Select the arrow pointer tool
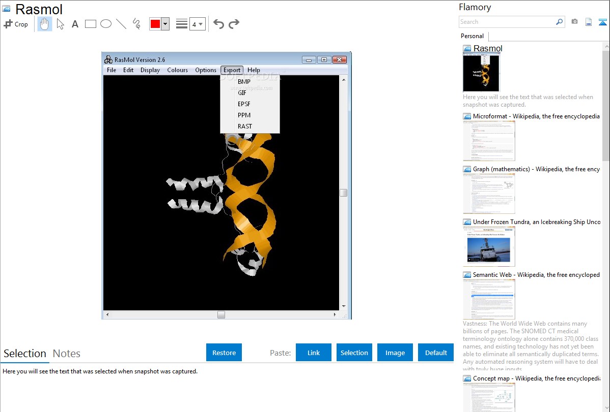 60,24
